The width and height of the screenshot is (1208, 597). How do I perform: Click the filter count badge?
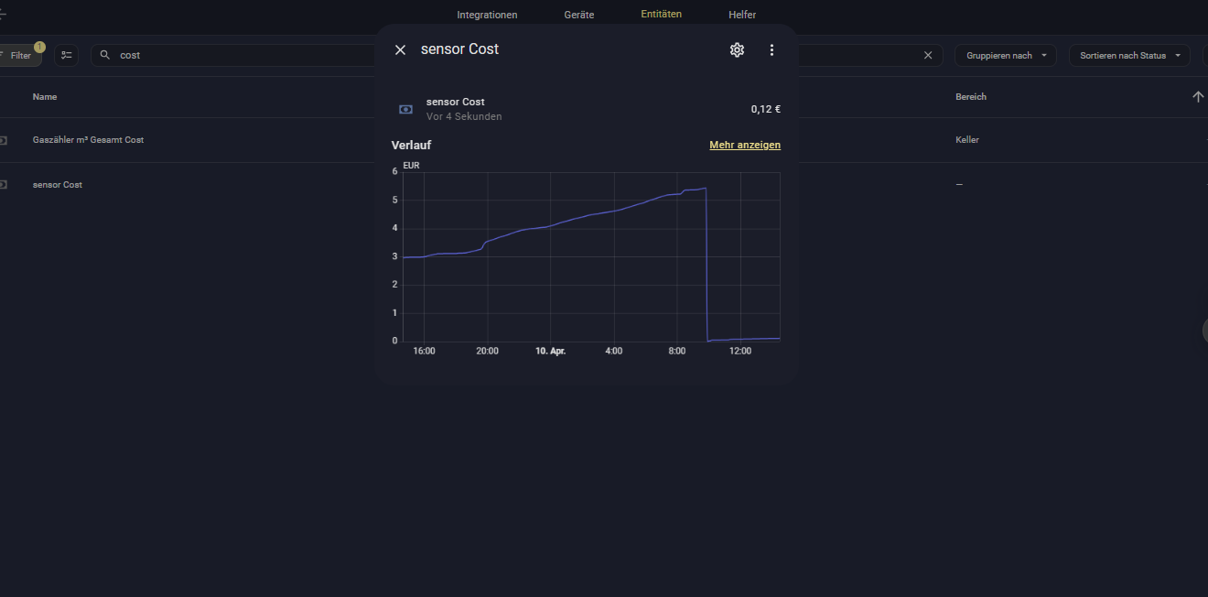39,47
